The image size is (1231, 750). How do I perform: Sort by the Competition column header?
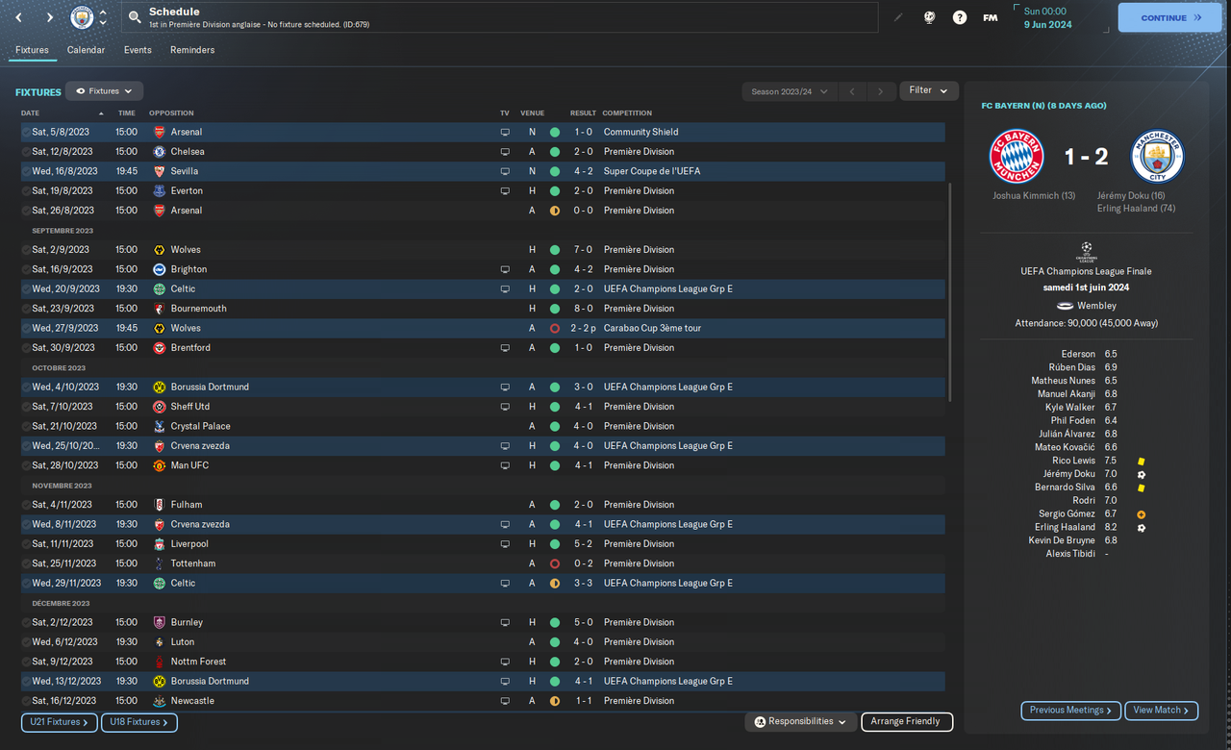point(627,113)
